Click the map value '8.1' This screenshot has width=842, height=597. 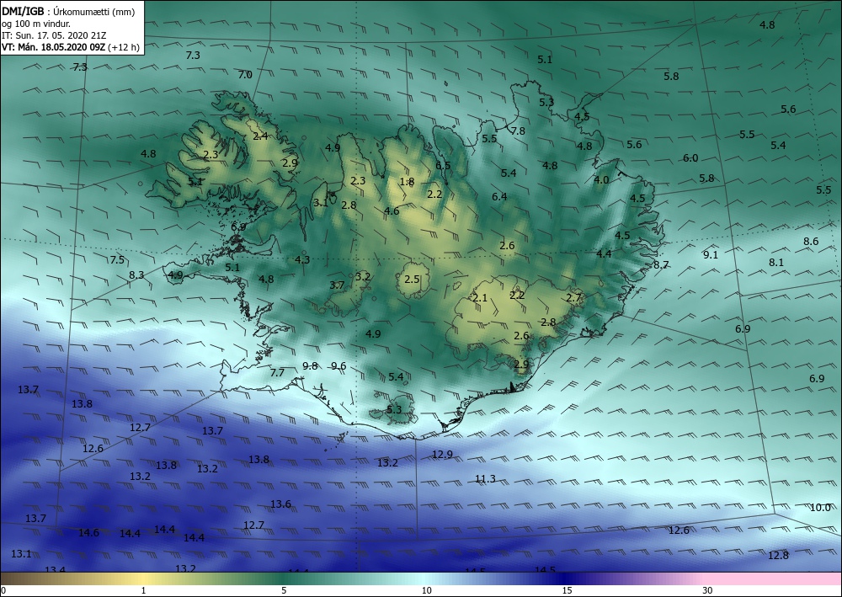(776, 263)
